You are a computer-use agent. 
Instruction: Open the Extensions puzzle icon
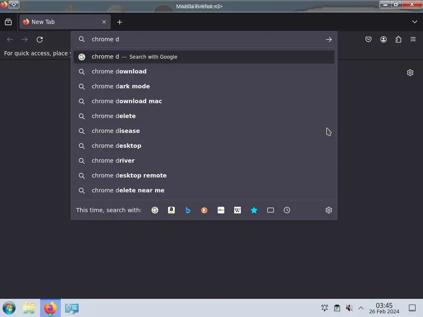[x=398, y=39]
